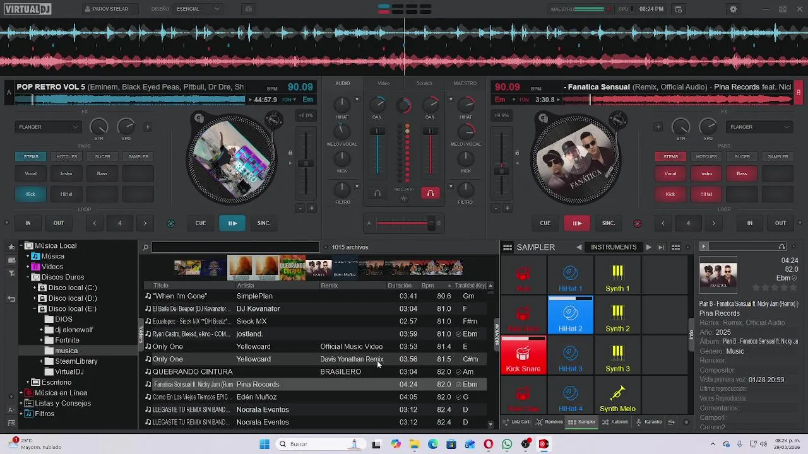Screen dimensions: 808x454
Task: Click deck B SINC. button
Action: pyautogui.click(x=609, y=223)
